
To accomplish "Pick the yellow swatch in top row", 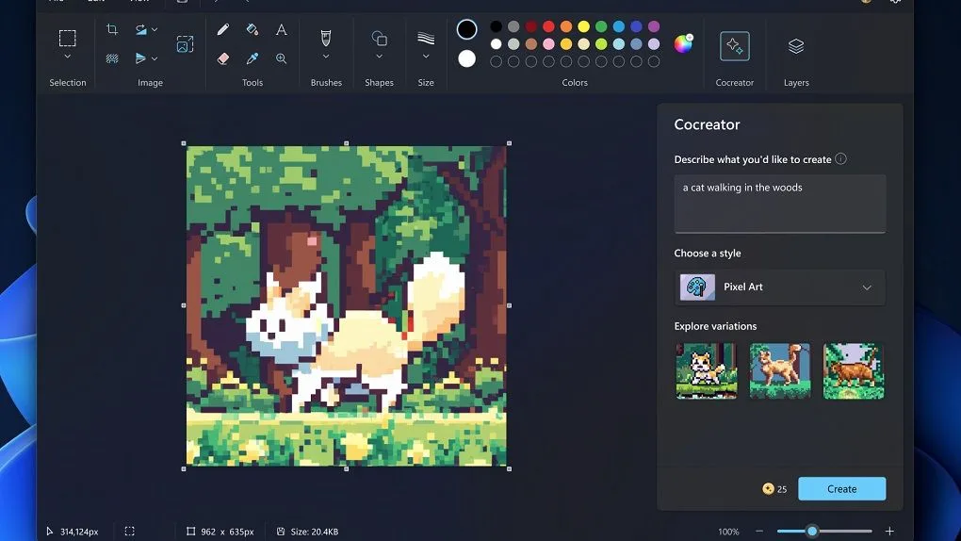I will click(583, 26).
